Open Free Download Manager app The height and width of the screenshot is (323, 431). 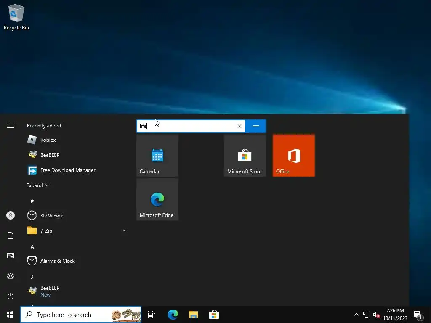(76, 170)
